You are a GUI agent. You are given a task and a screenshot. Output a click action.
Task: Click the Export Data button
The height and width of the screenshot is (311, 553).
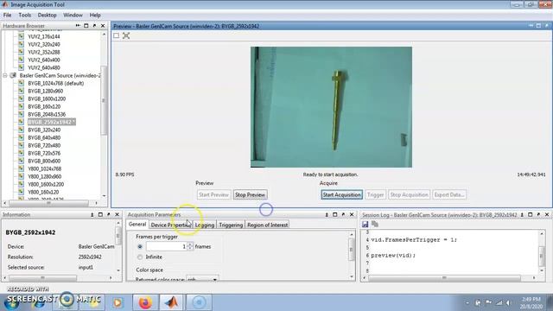point(449,194)
